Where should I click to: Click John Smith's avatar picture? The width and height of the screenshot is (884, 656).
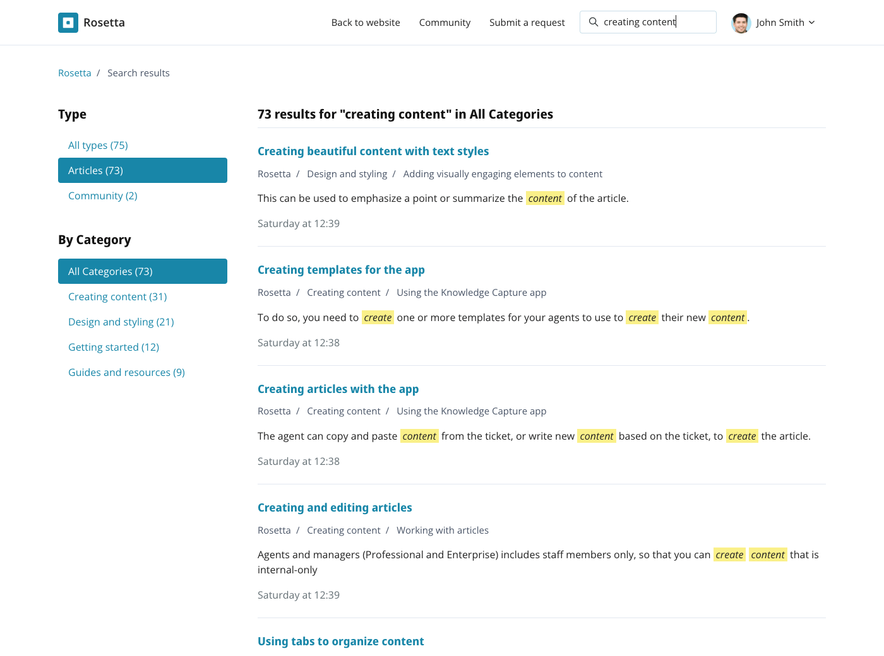pos(741,23)
